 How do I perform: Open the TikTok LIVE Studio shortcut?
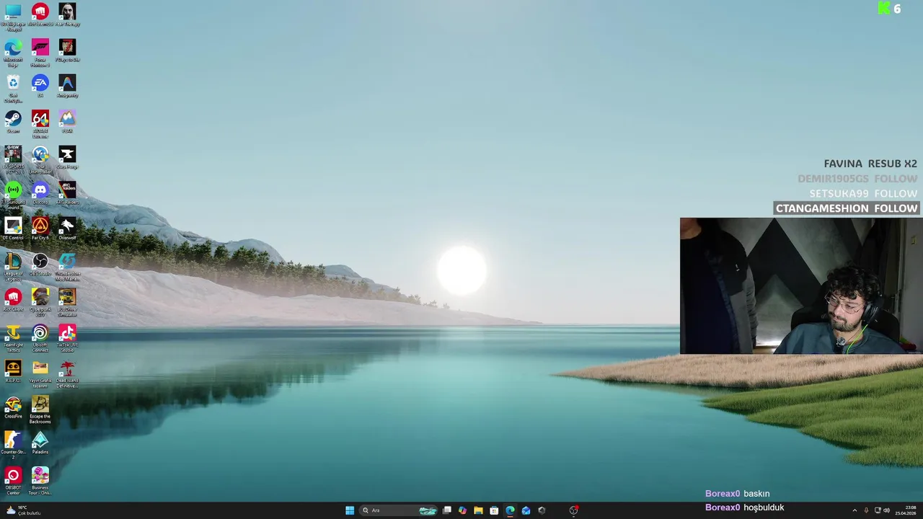(x=67, y=337)
